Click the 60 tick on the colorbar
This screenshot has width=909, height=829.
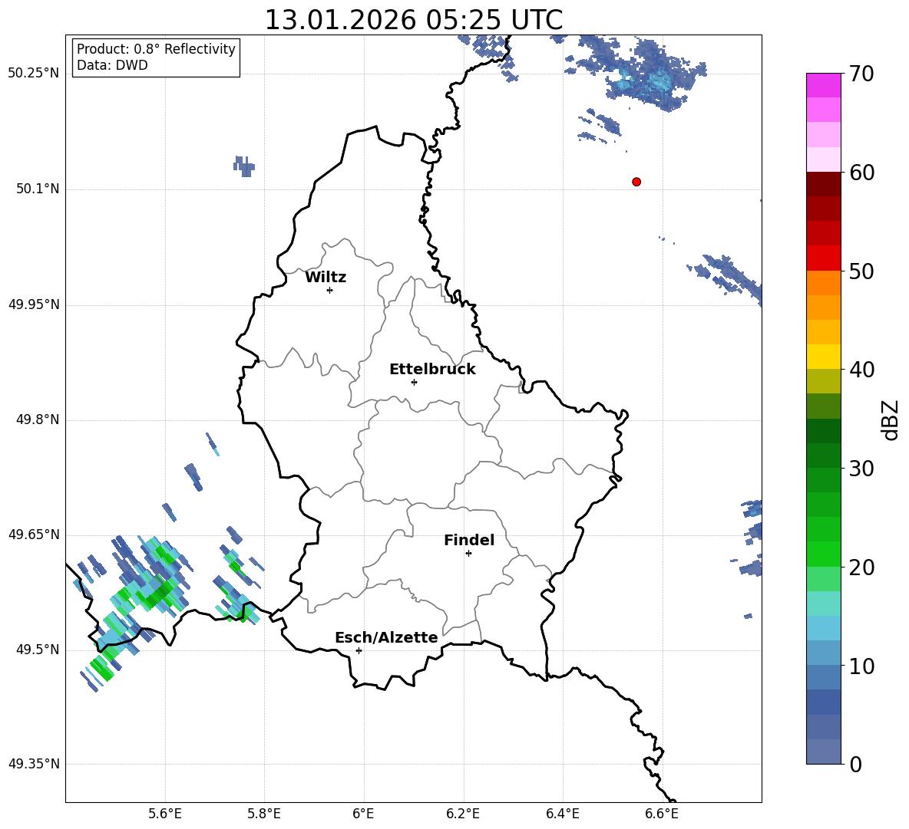(x=861, y=173)
